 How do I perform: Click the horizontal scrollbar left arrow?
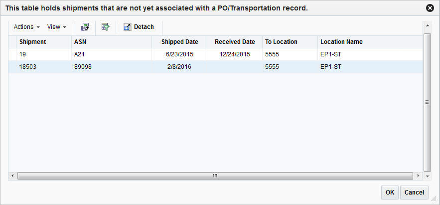[x=12, y=176]
